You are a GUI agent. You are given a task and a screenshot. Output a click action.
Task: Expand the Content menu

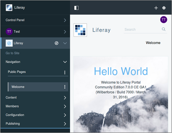pyautogui.click(x=65, y=98)
